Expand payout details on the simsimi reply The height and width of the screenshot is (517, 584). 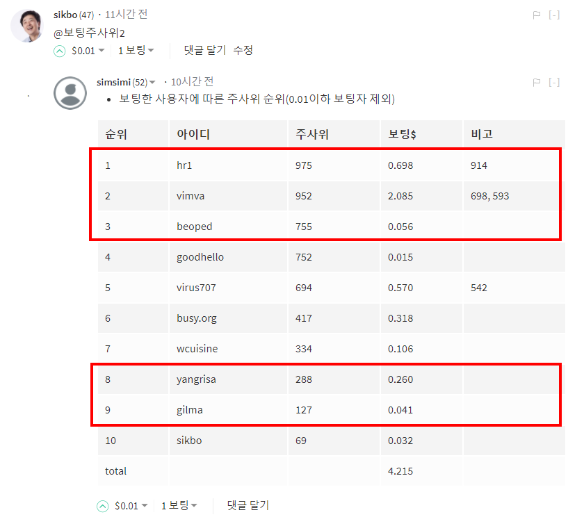145,507
